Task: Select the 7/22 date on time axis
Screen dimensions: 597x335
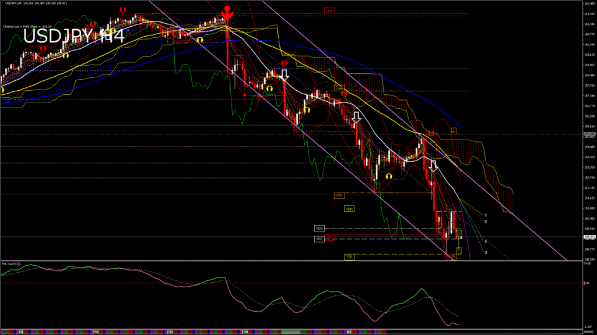Action: click(170, 332)
